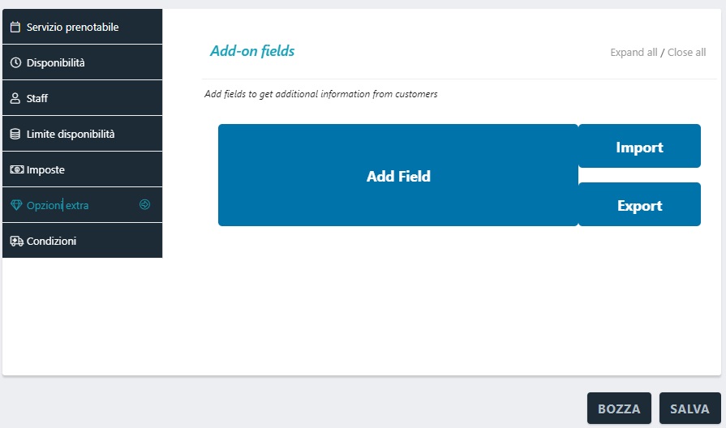This screenshot has height=428, width=726.
Task: Click the diamond icon beside Opzioni extra
Action: coord(15,205)
